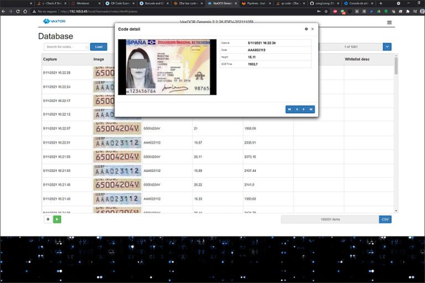The height and width of the screenshot is (283, 425).
Task: Click the blue Load button
Action: 99,47
